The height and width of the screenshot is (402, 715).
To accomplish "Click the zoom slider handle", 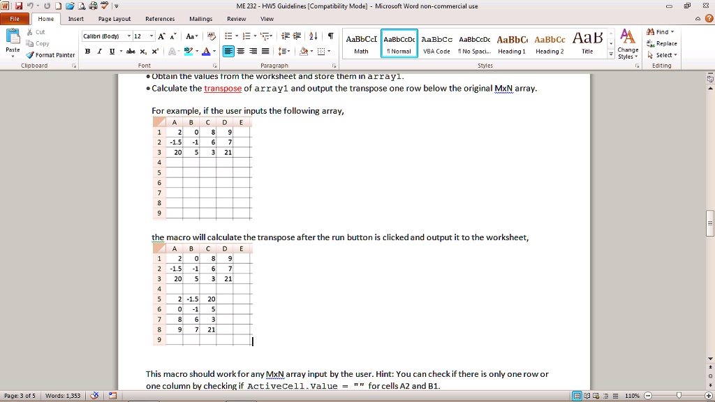I will [x=679, y=396].
